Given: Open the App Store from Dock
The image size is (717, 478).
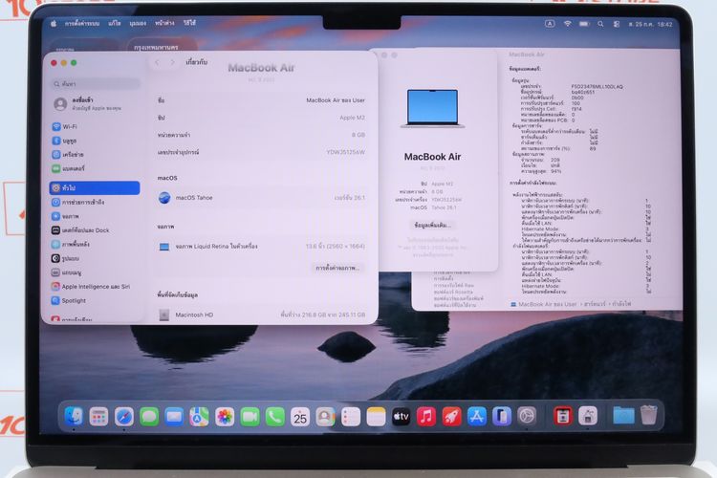Looking at the screenshot, I should click(476, 417).
